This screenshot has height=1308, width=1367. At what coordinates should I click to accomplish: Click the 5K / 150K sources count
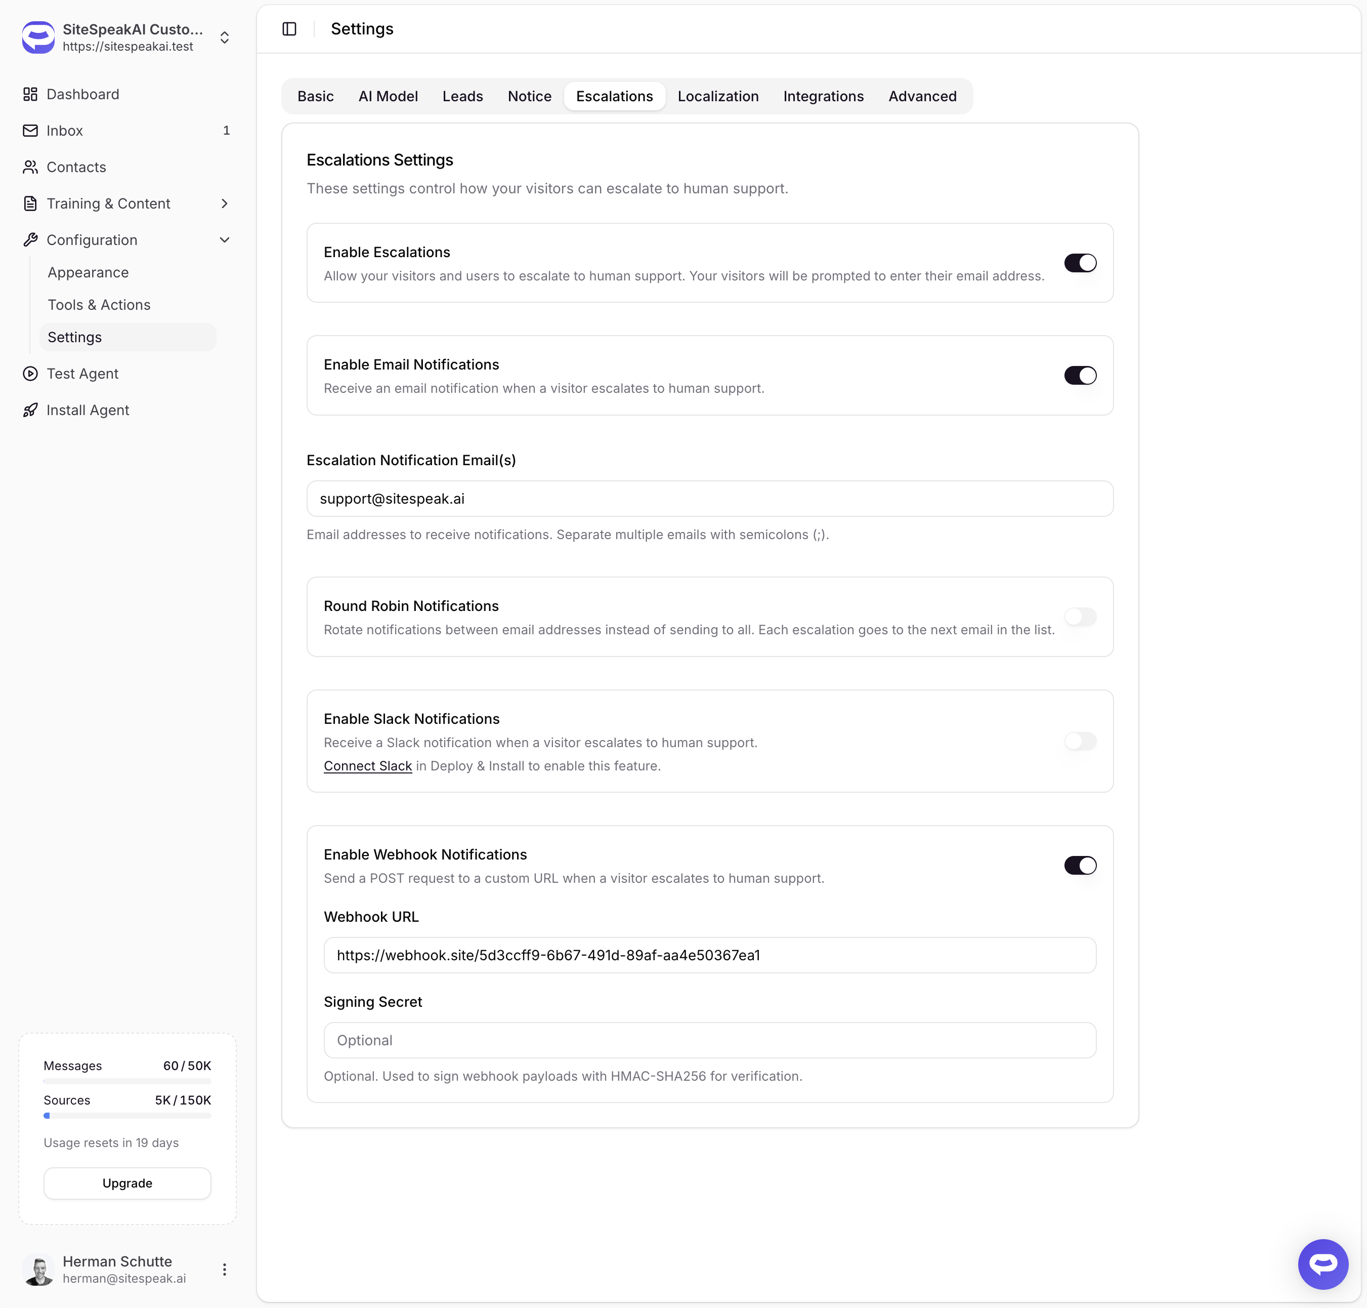pyautogui.click(x=183, y=1100)
